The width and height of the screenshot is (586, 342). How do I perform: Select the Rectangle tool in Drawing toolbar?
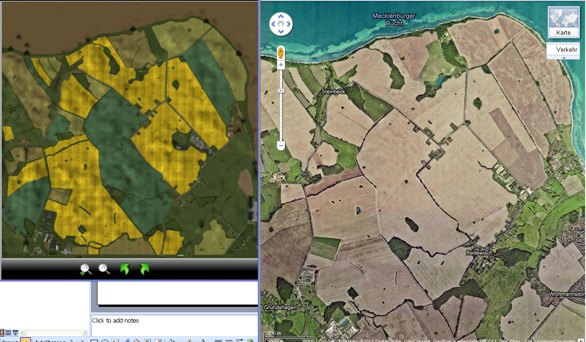pyautogui.click(x=94, y=341)
